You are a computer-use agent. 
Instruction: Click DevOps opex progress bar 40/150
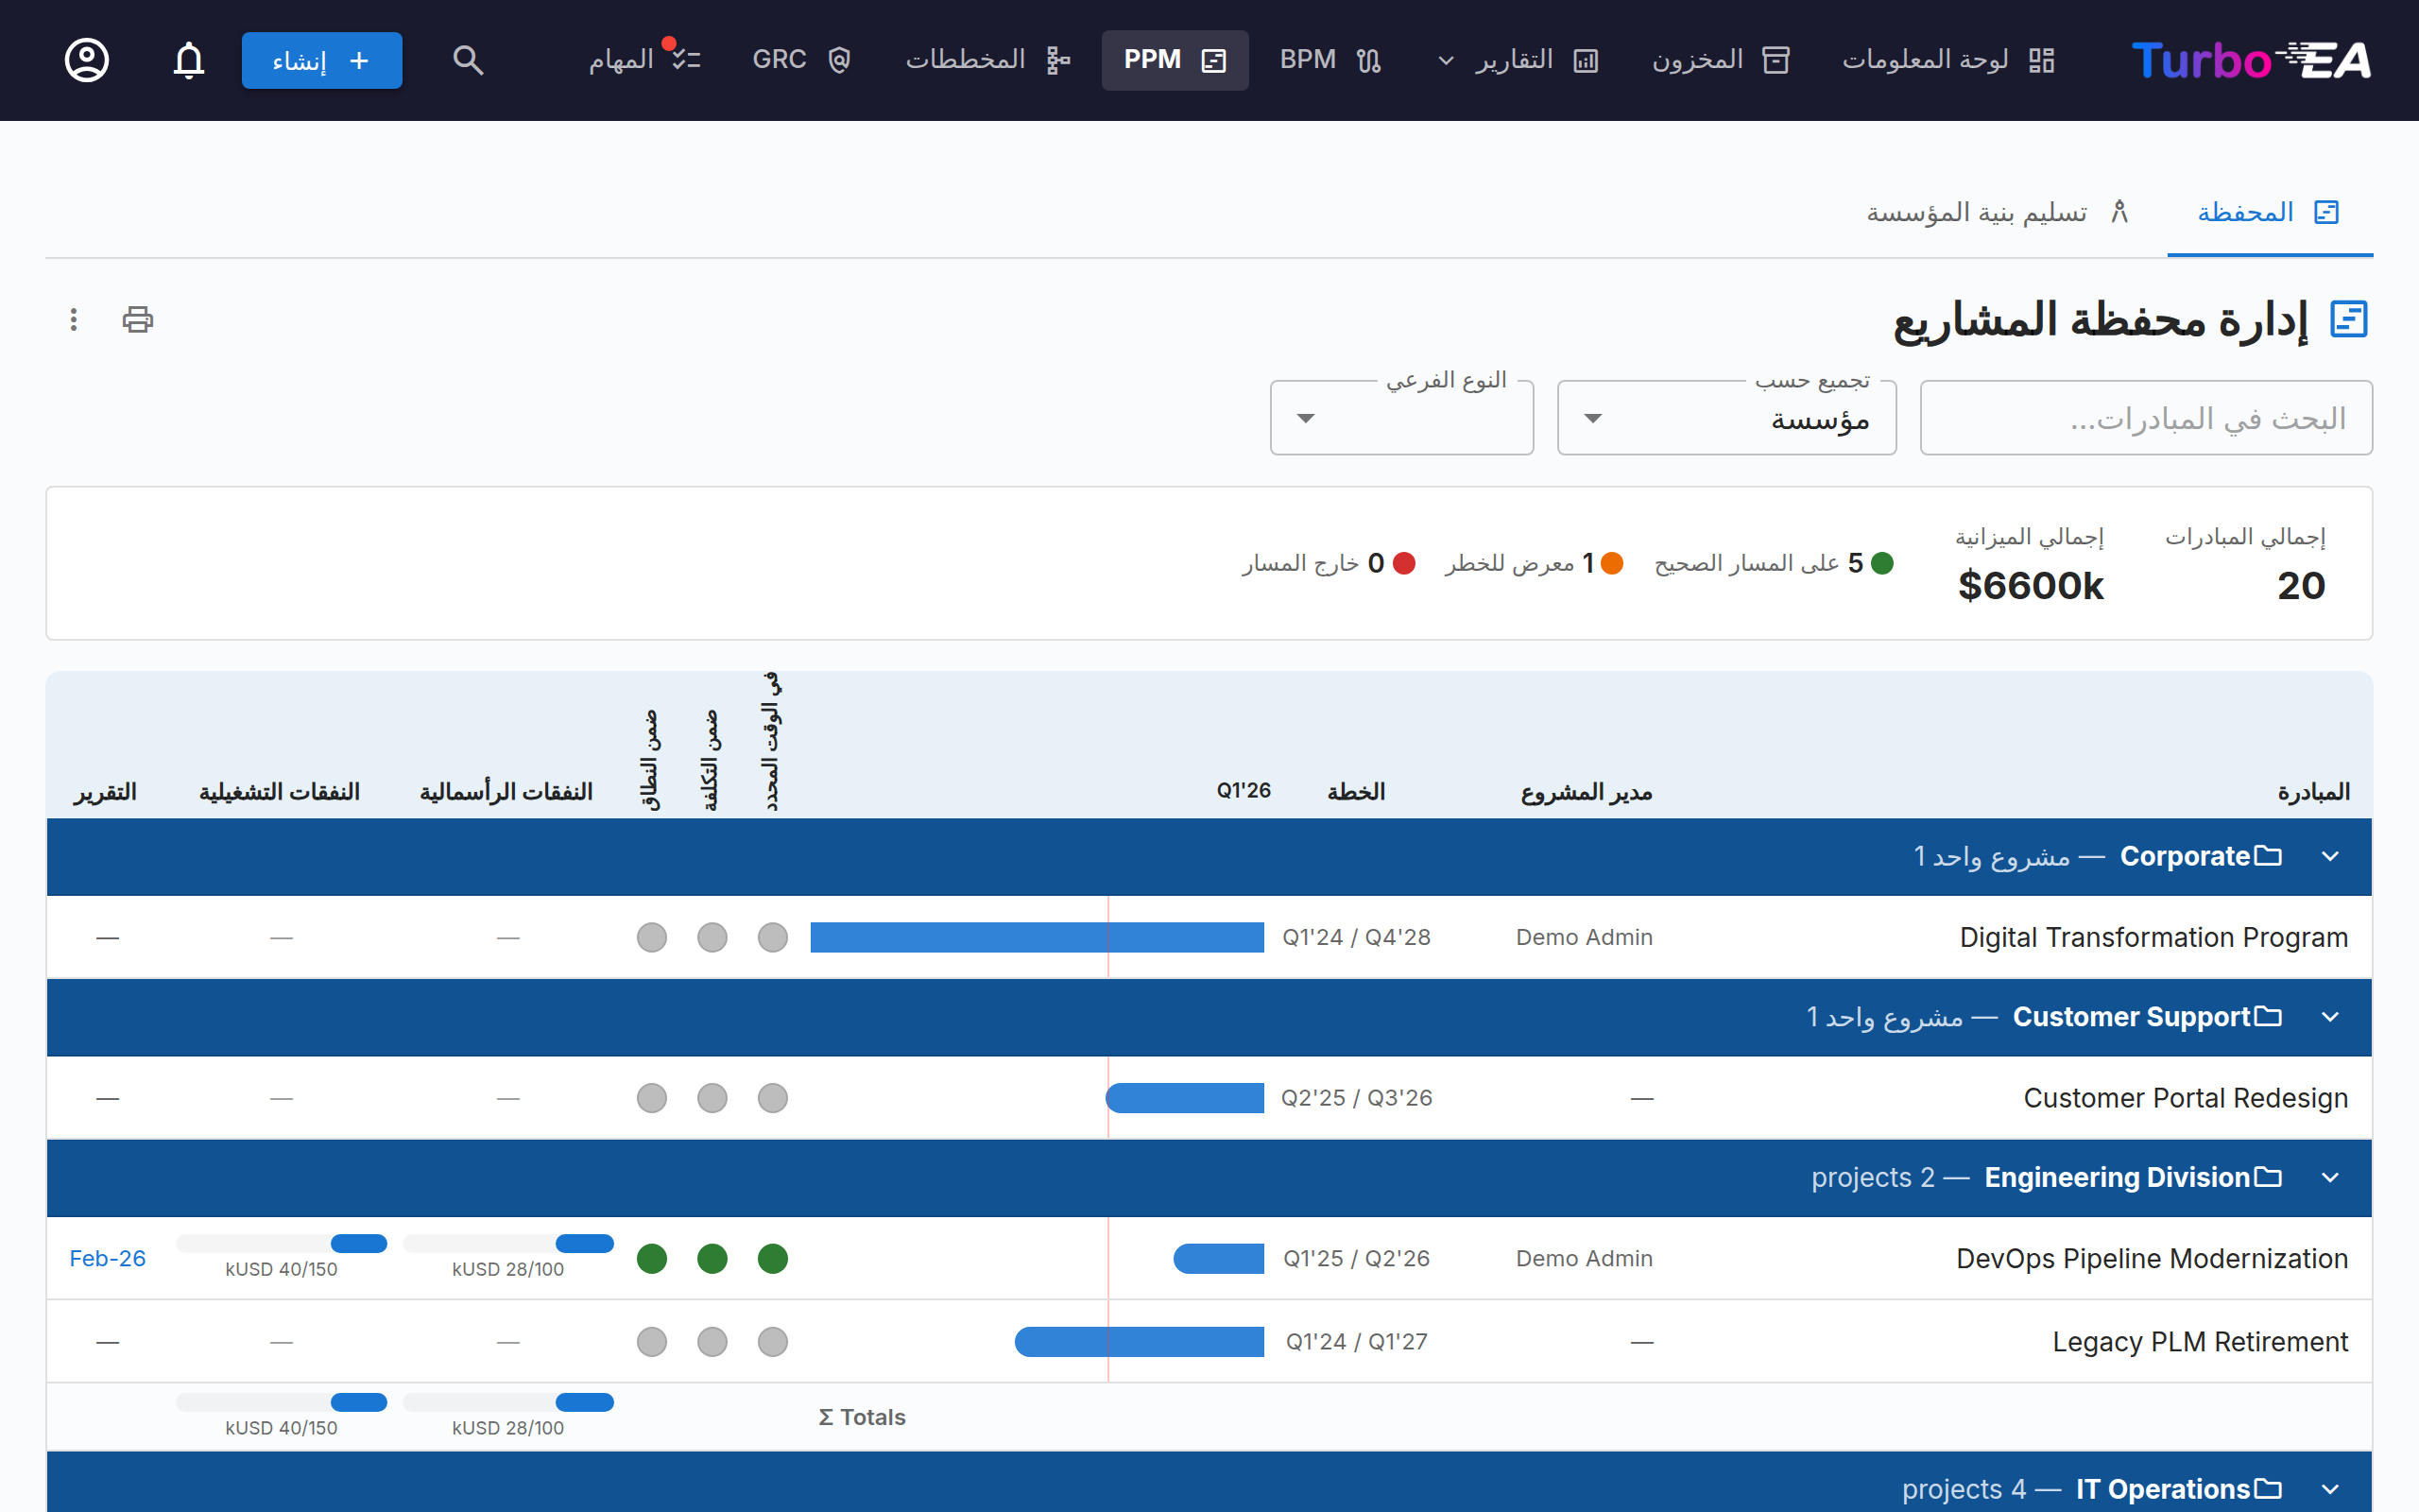[x=281, y=1244]
